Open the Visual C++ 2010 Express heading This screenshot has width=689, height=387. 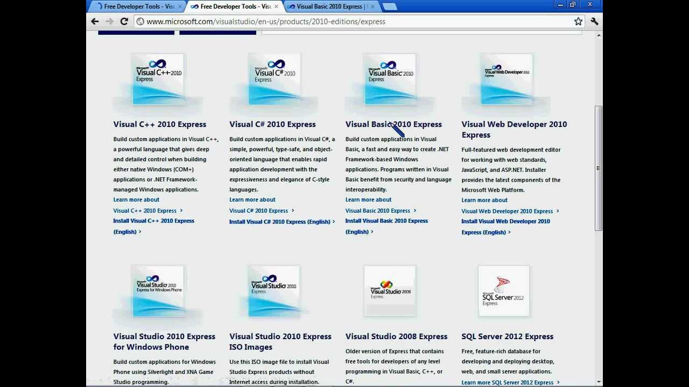159,124
